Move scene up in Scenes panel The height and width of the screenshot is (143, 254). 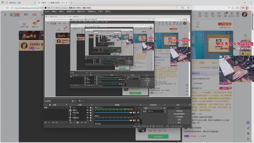(x=53, y=123)
